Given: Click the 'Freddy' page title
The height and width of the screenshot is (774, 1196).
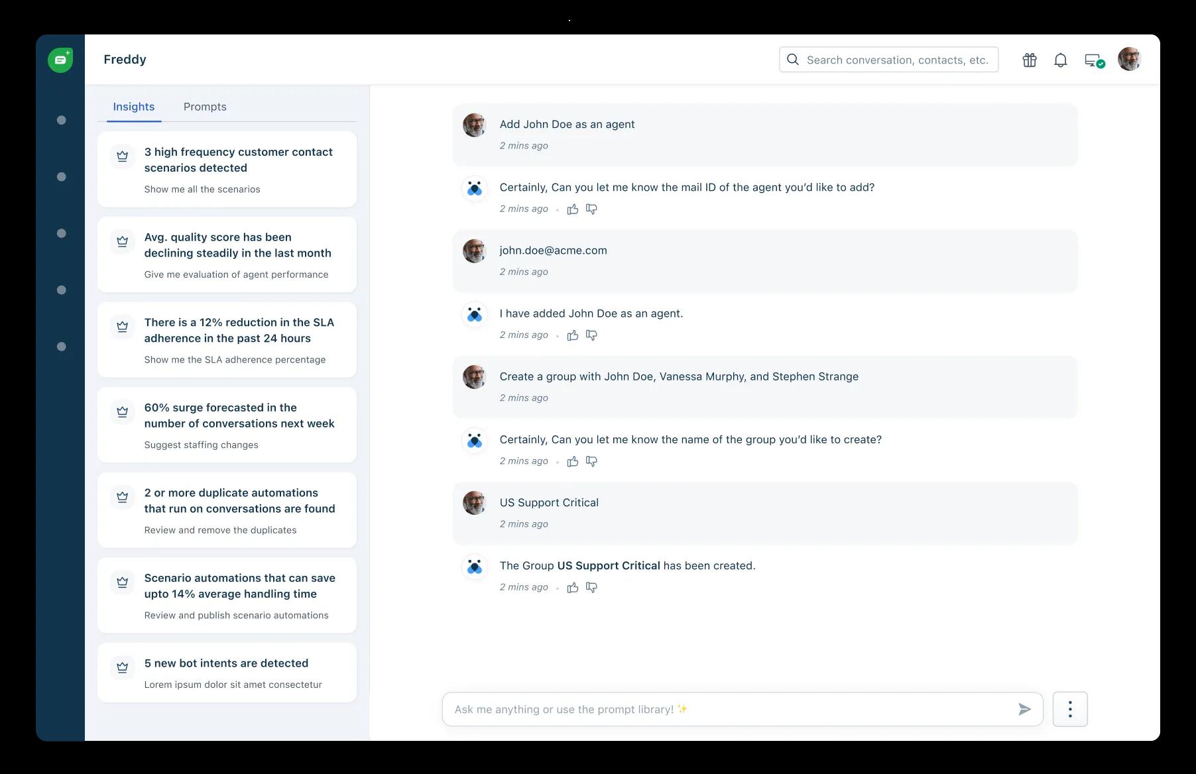Looking at the screenshot, I should click(x=125, y=60).
